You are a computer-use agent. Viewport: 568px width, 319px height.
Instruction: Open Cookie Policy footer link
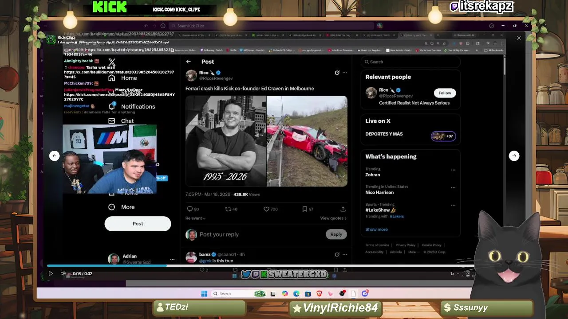click(x=431, y=245)
